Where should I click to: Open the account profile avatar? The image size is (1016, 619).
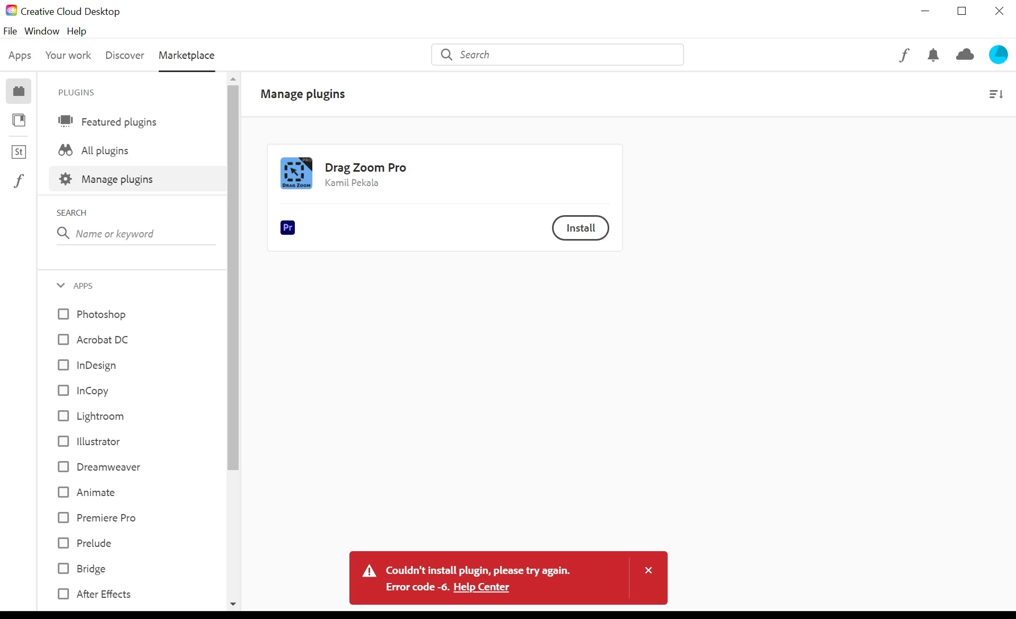tap(998, 55)
